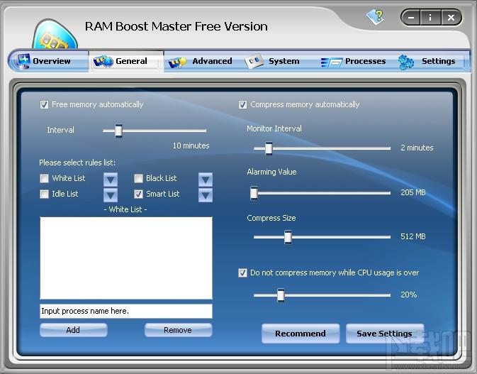Enable the White List checkbox
Image resolution: width=477 pixels, height=374 pixels.
click(44, 178)
